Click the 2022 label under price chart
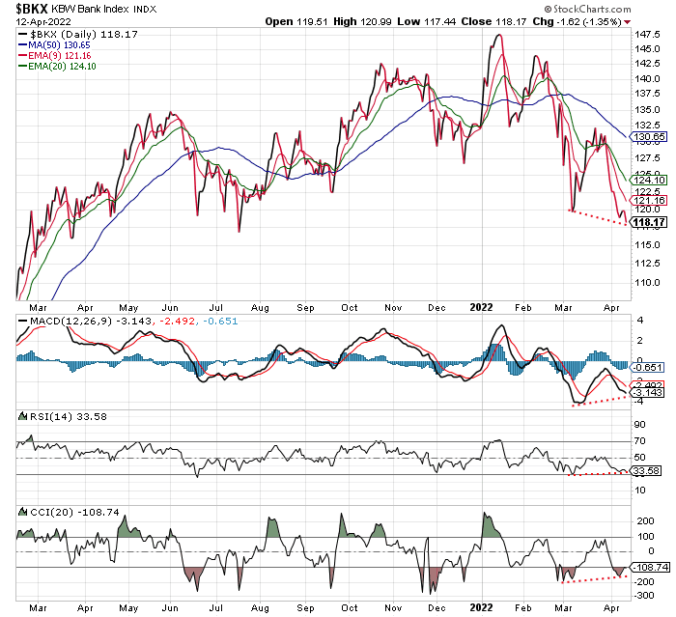Image resolution: width=676 pixels, height=617 pixels. (x=481, y=307)
